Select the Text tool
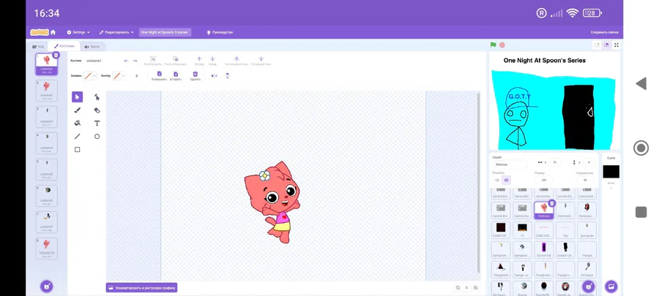Viewport: 659px width, 296px height. (x=97, y=124)
